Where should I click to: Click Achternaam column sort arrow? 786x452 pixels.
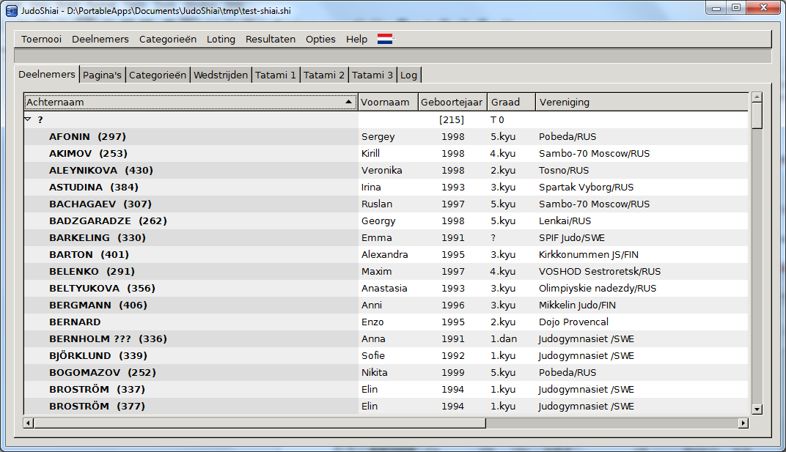[x=348, y=102]
